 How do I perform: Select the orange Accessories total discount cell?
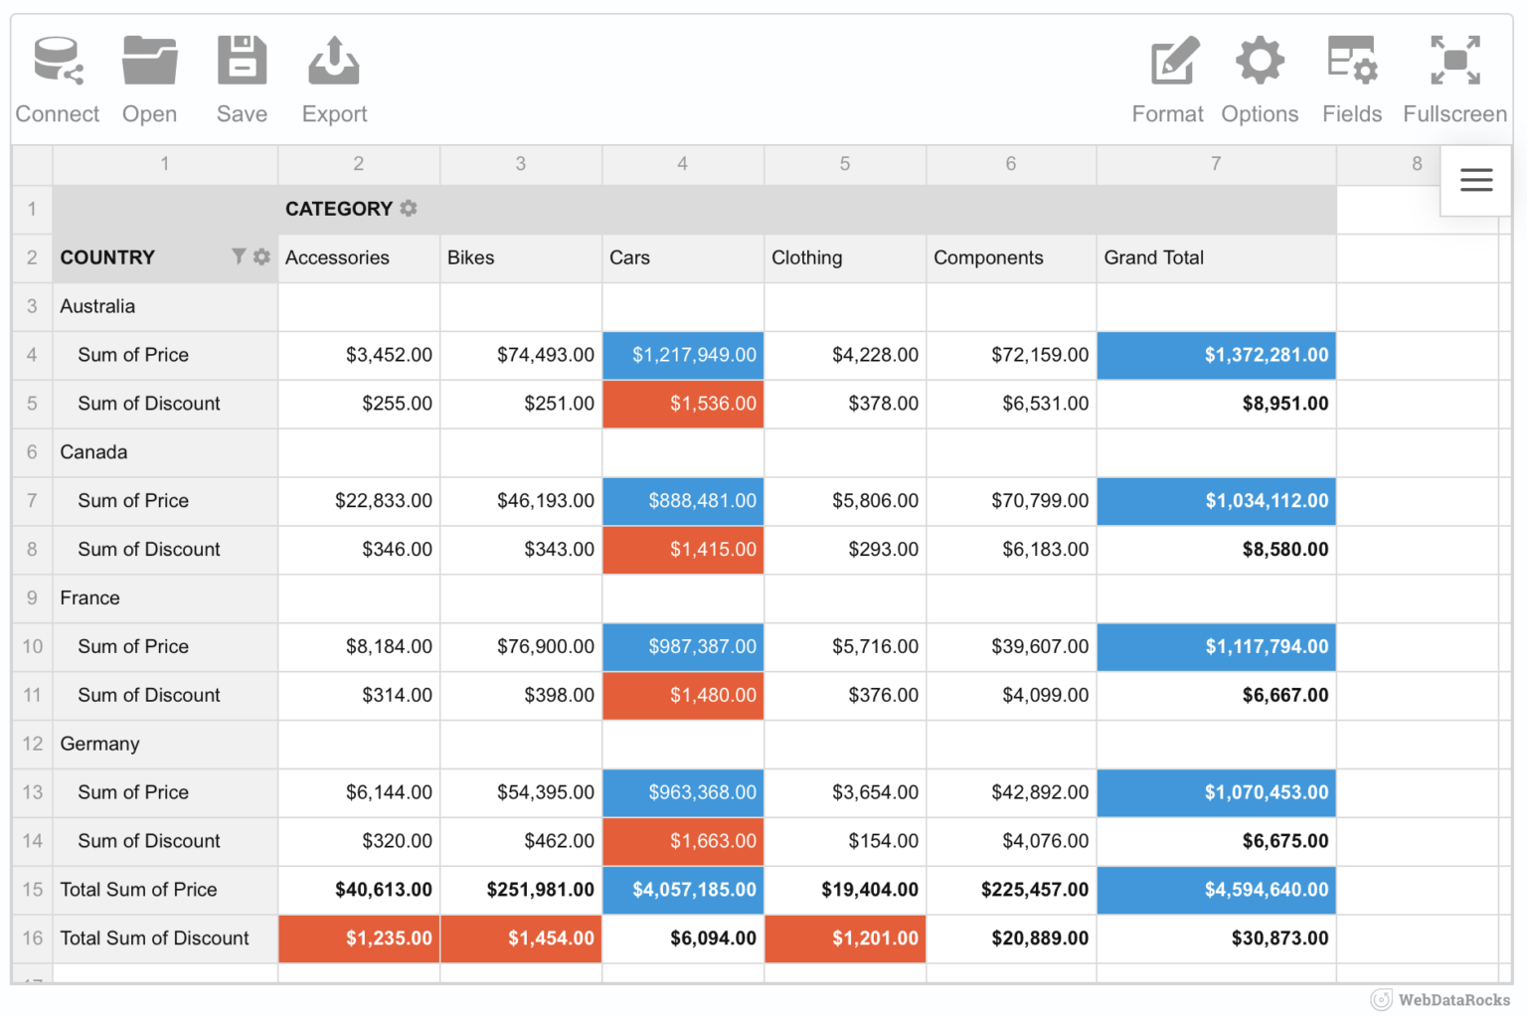[358, 937]
